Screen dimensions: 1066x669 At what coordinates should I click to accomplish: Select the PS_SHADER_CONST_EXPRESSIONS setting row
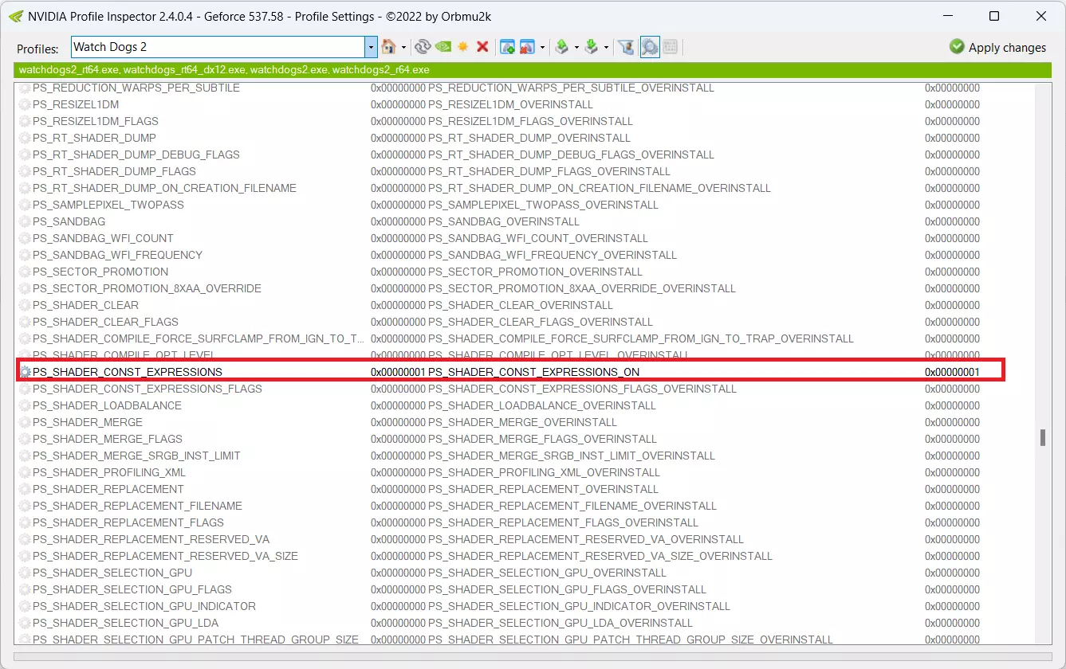click(510, 372)
